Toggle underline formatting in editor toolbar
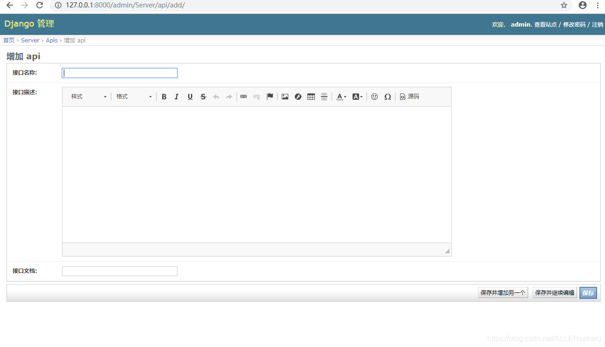The image size is (605, 347). pyautogui.click(x=190, y=97)
